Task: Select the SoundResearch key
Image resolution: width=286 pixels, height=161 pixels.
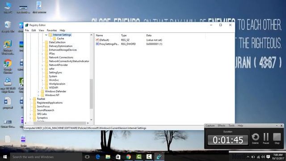Action: pos(46,110)
